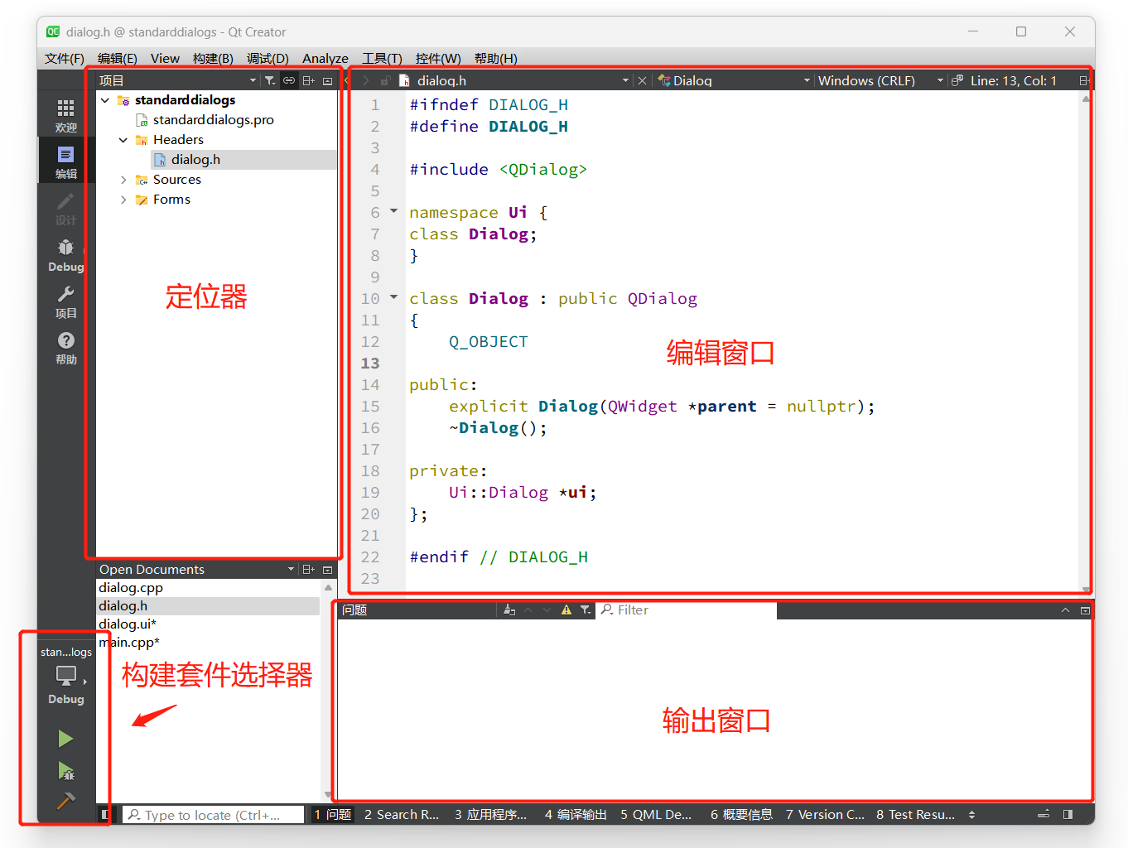Click the file encoding icon beside Line indicator
This screenshot has height=848, width=1128.
pos(957,80)
